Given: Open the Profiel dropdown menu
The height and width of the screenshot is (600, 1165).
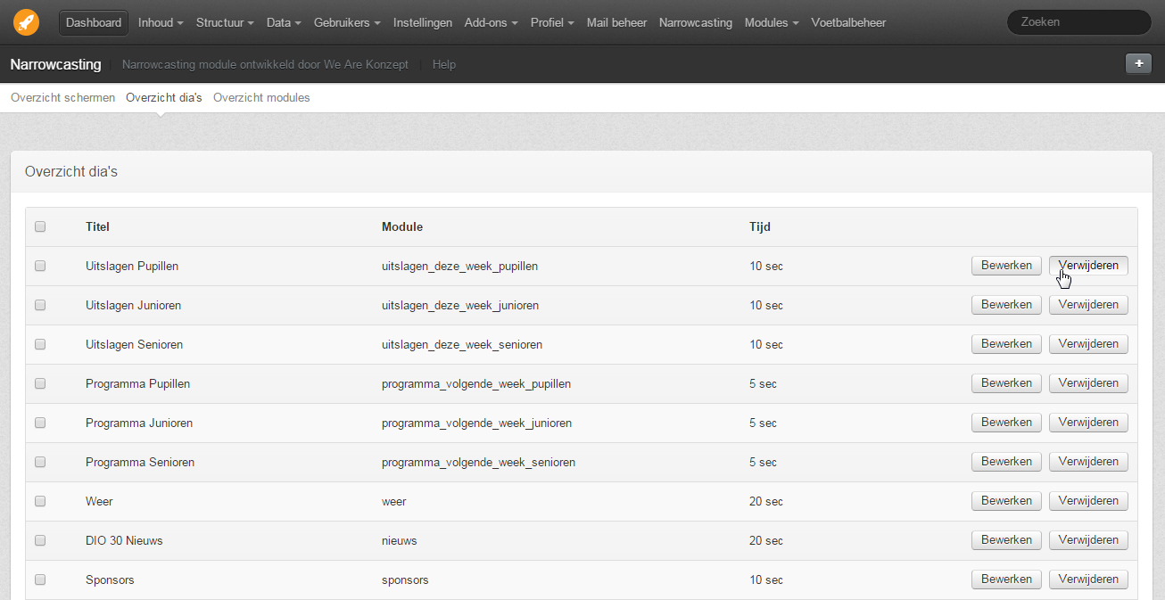Looking at the screenshot, I should pyautogui.click(x=552, y=22).
